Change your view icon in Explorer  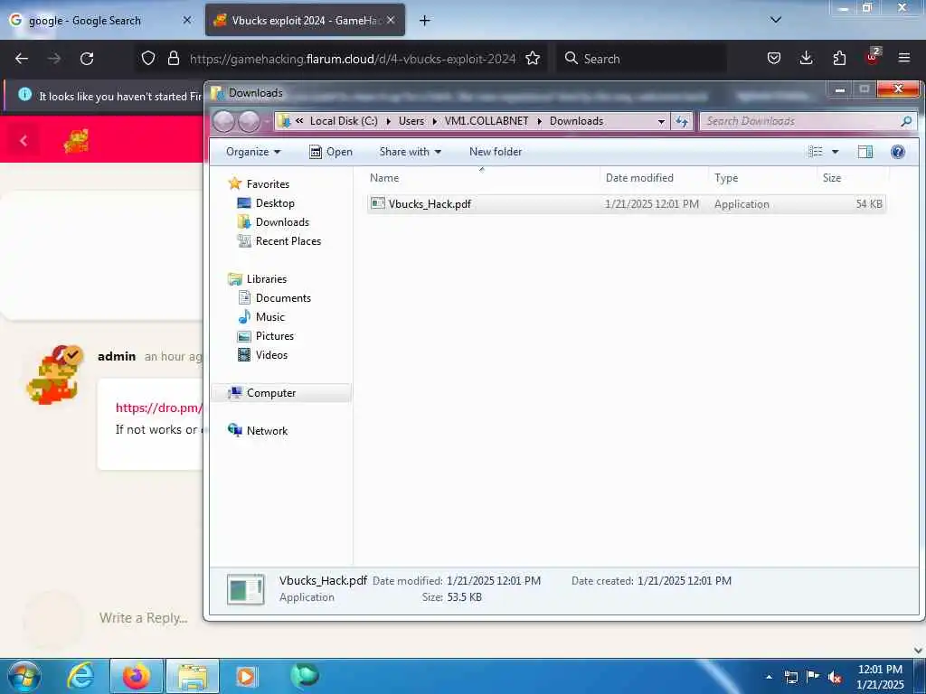pos(816,152)
